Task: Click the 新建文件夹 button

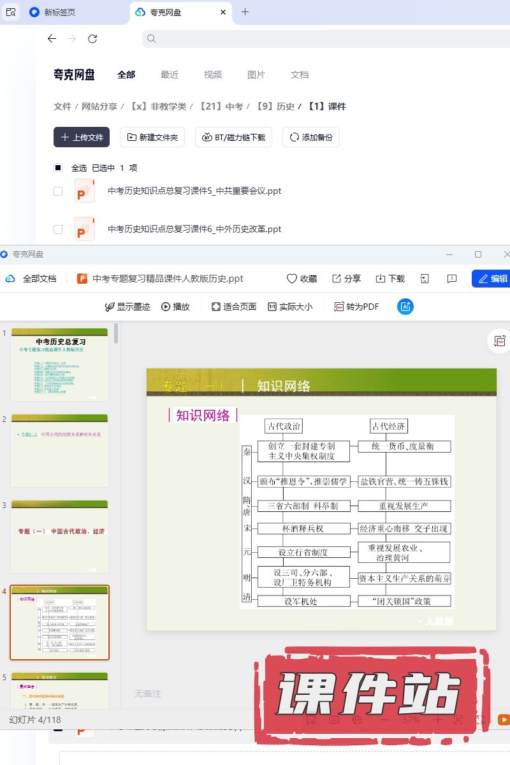Action: point(153,137)
